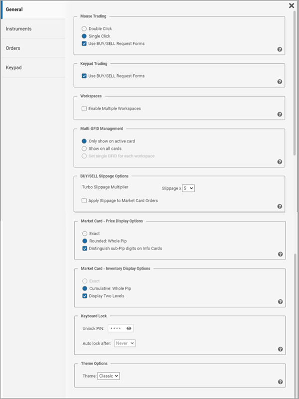This screenshot has height=399, width=299.
Task: Open the Slippage multiplier dropdown
Action: [x=188, y=188]
